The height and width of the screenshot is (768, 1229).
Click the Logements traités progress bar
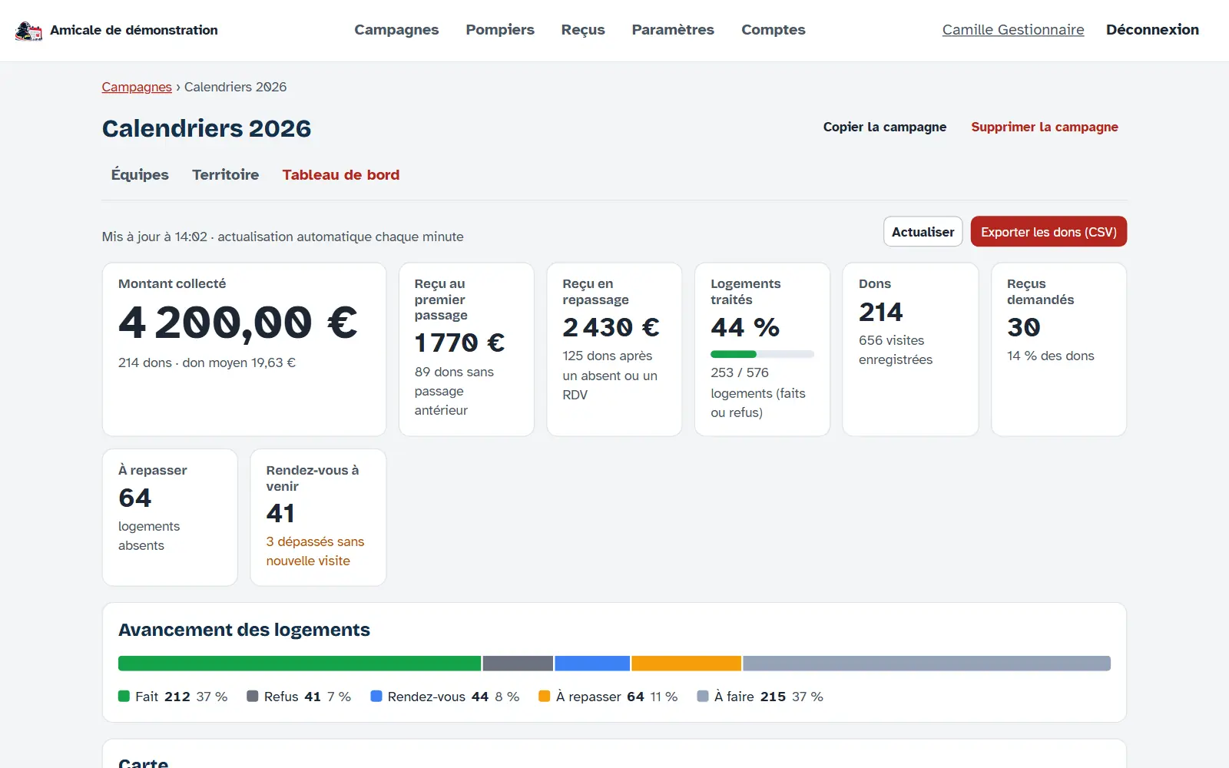(762, 354)
